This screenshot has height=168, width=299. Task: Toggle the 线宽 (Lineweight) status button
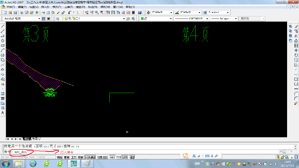pyautogui.click(x=125, y=157)
